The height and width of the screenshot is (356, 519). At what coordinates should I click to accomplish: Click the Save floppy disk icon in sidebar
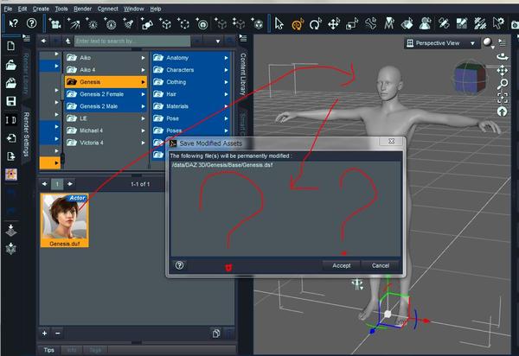11,101
